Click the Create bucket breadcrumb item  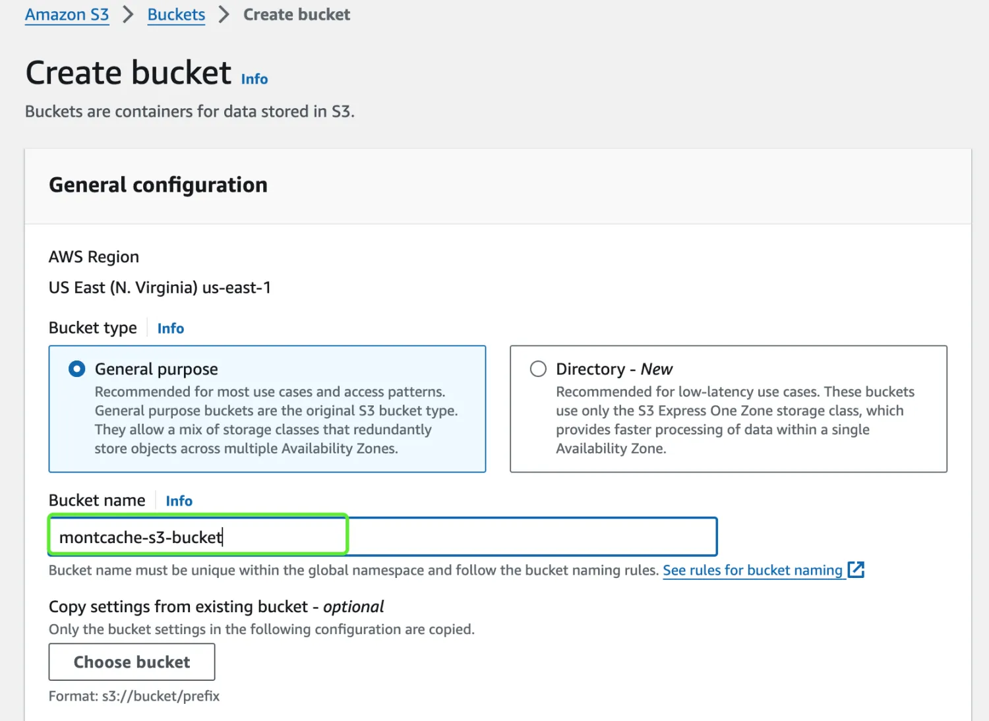pos(297,14)
